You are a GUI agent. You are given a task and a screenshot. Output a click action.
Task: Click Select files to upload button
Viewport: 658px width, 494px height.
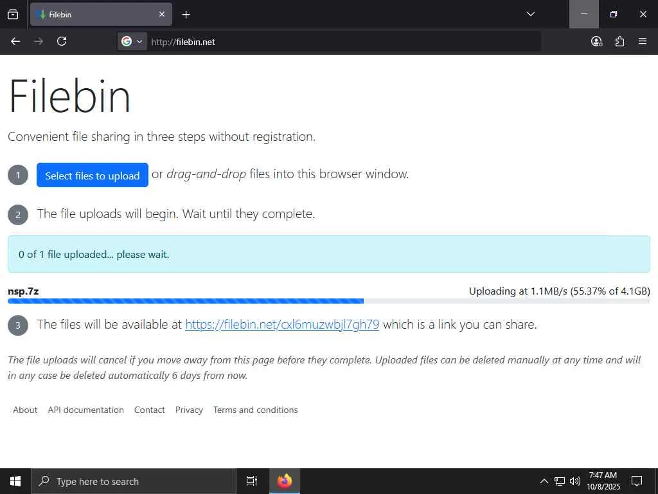point(93,175)
